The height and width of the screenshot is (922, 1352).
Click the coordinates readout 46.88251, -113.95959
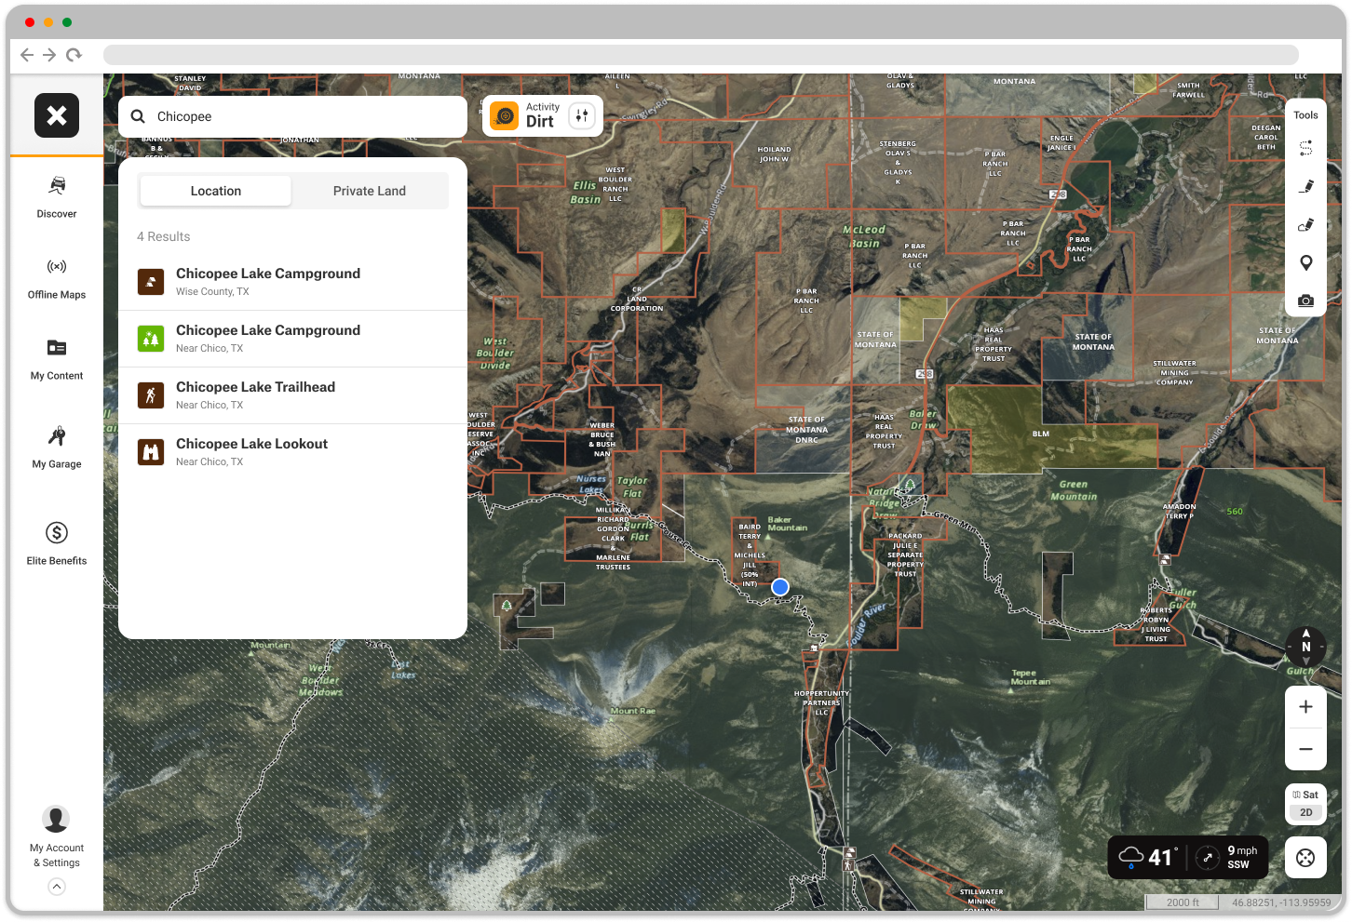(1281, 902)
